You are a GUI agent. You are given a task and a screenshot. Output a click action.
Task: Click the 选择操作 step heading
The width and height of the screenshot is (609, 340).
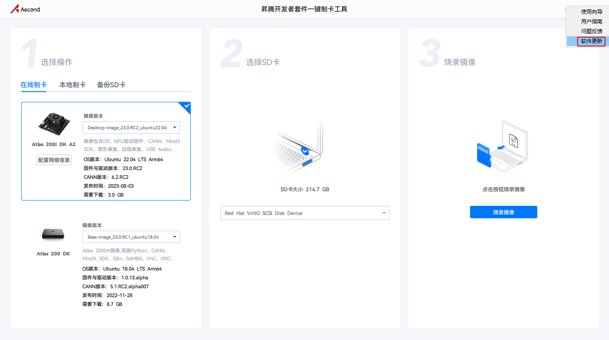57,62
